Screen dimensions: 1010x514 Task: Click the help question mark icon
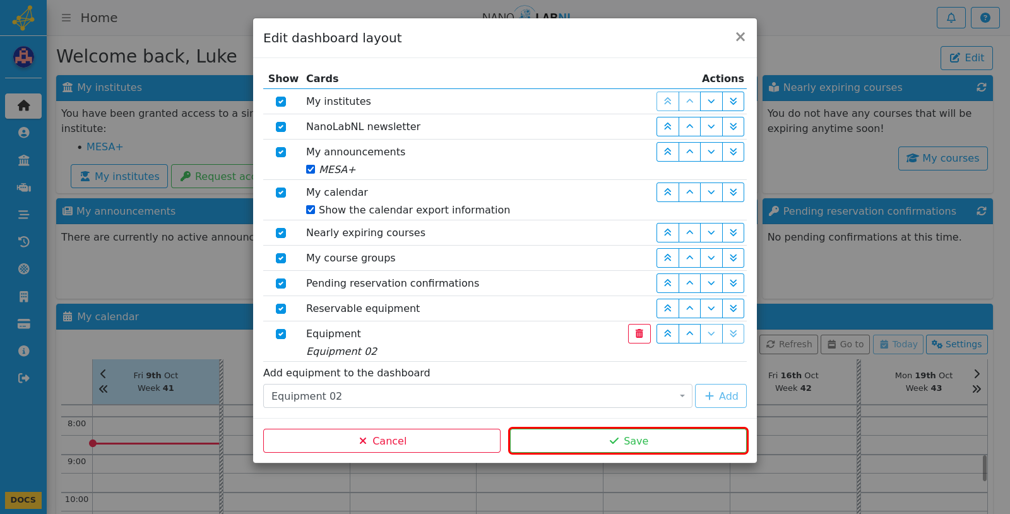click(985, 18)
